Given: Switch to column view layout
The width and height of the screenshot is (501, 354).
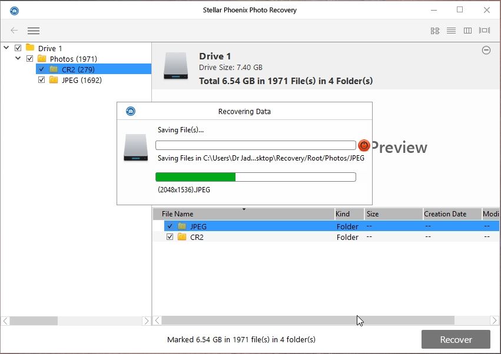Looking at the screenshot, I should [x=468, y=31].
